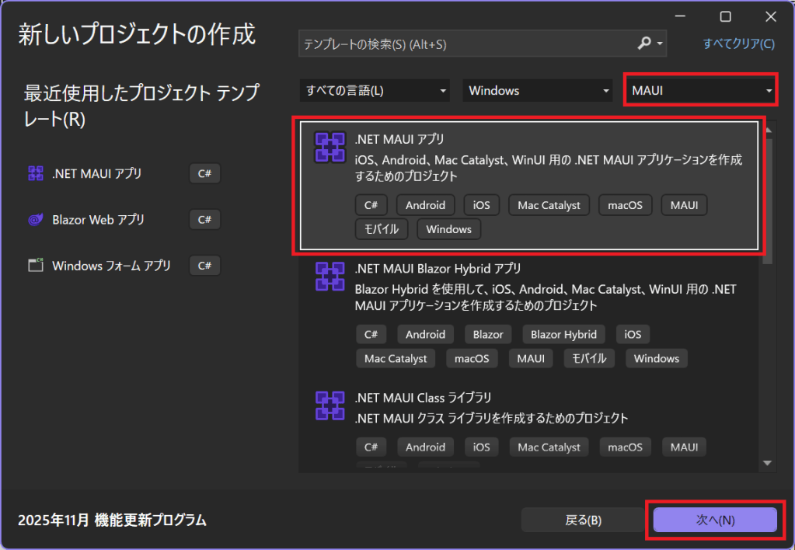Click the .NET MAUI アプリ template icon
This screenshot has width=795, height=550.
[330, 148]
